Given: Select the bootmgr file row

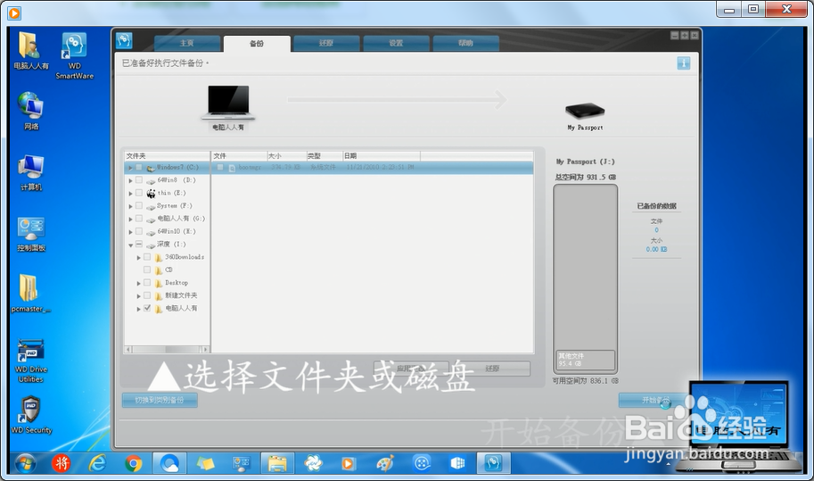Looking at the screenshot, I should coord(372,167).
